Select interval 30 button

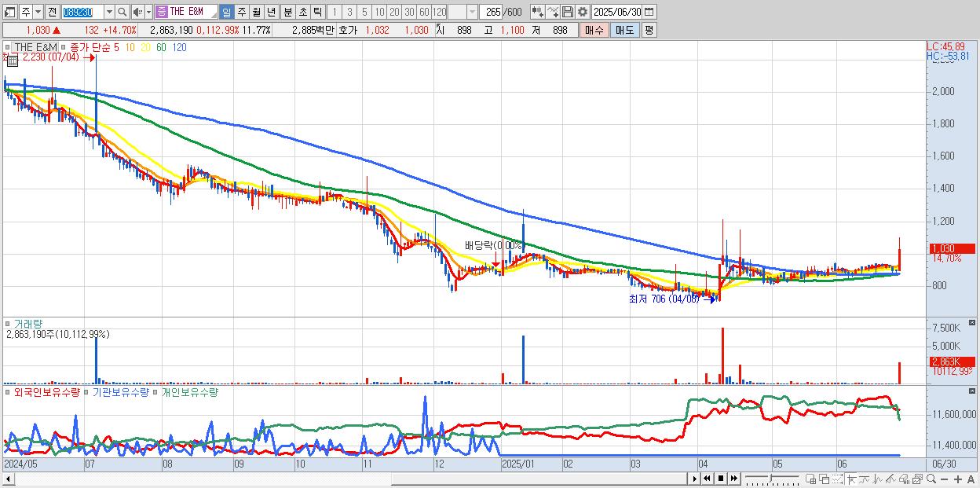point(409,12)
